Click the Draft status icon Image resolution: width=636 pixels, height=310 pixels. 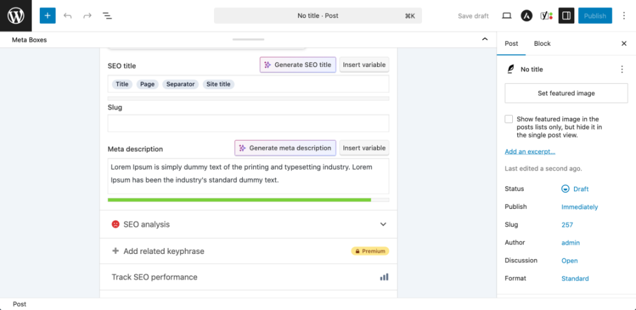point(565,189)
